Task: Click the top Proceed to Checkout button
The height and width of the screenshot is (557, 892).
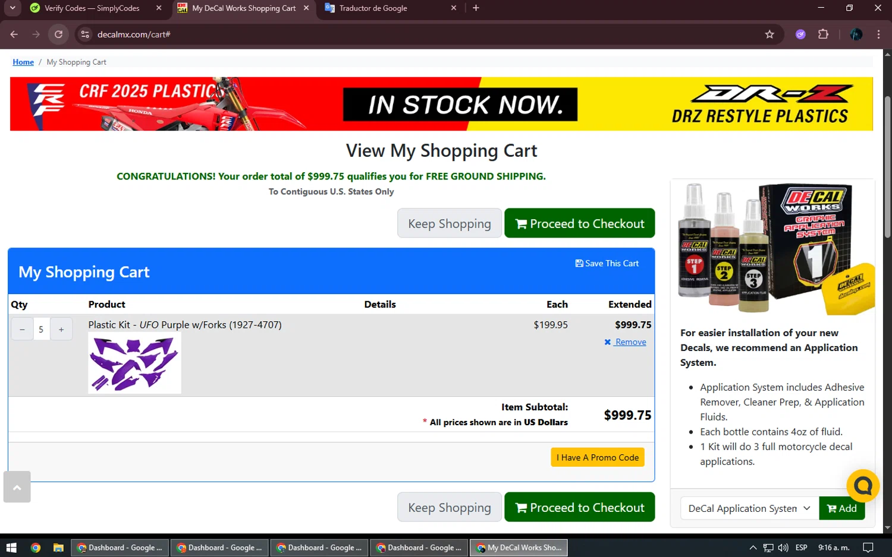Action: point(580,223)
